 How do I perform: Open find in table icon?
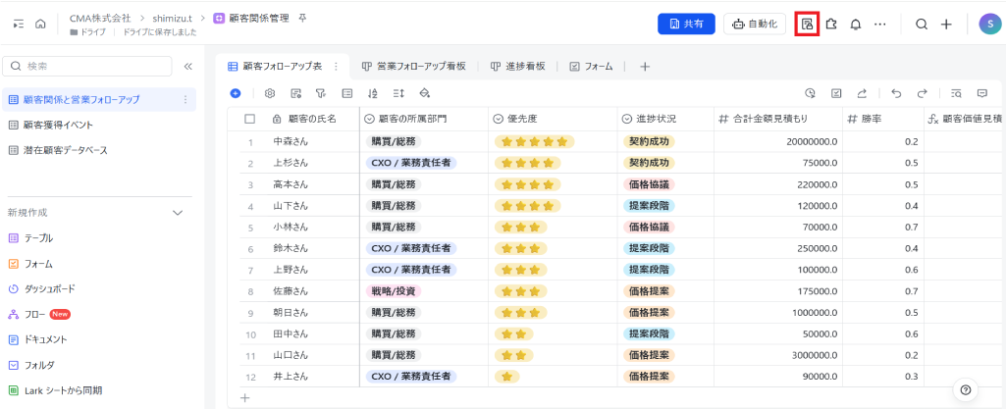click(x=956, y=93)
